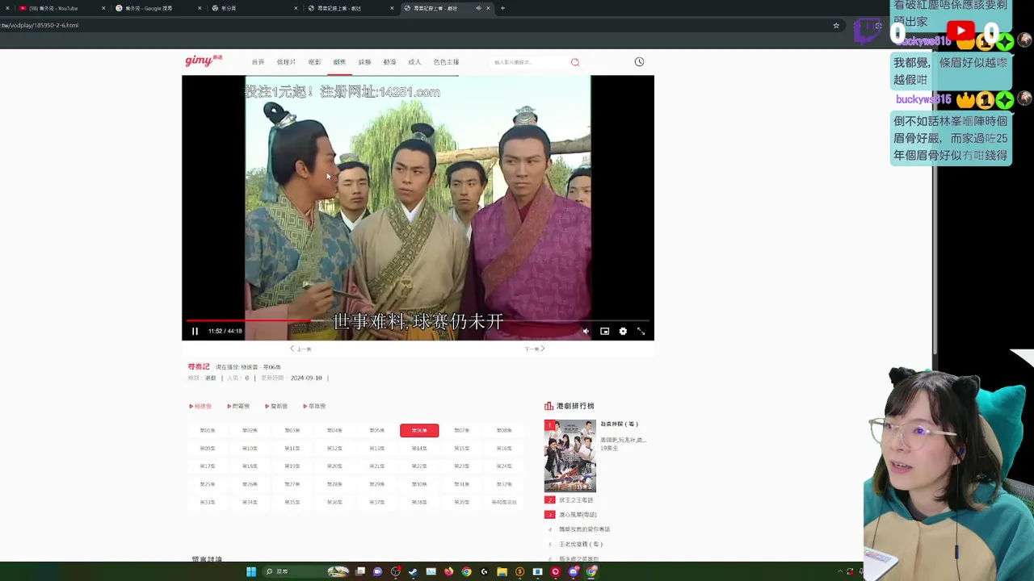This screenshot has width=1034, height=581.
Task: Open the 尋秦記 title link
Action: click(199, 366)
